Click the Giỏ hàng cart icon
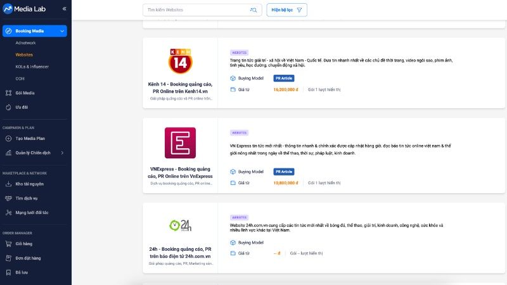This screenshot has width=507, height=285. 8,244
